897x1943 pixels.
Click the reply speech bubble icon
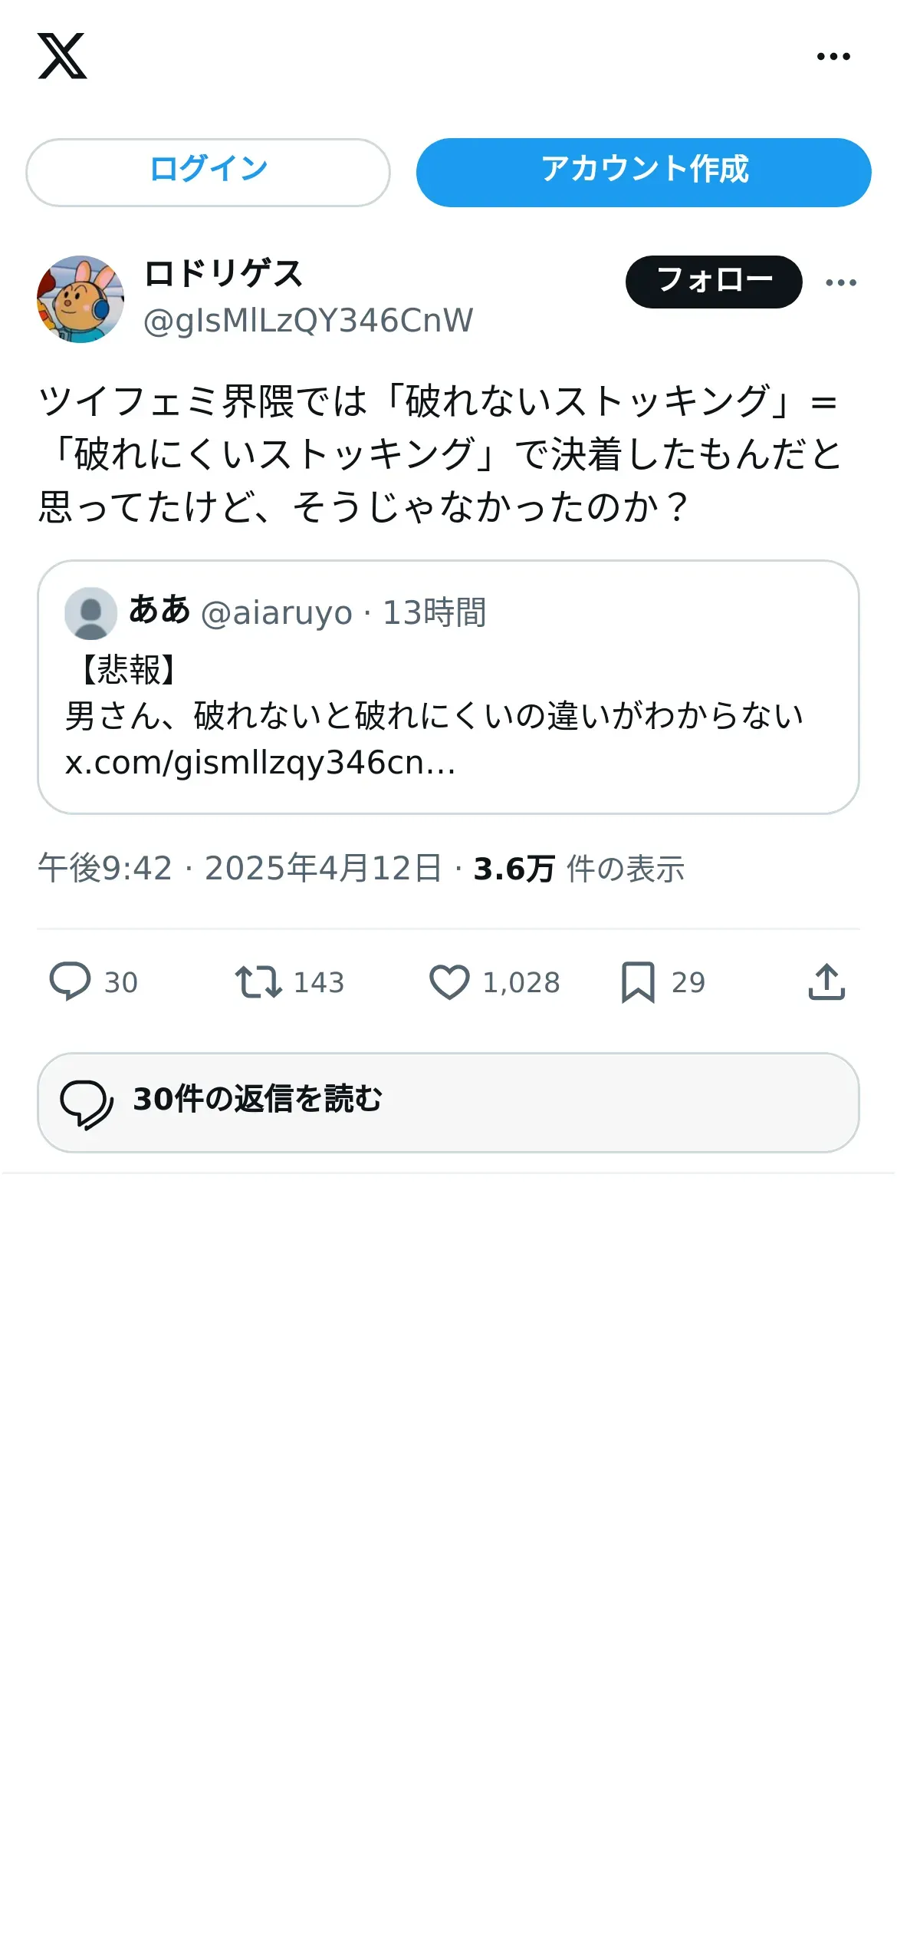70,981
